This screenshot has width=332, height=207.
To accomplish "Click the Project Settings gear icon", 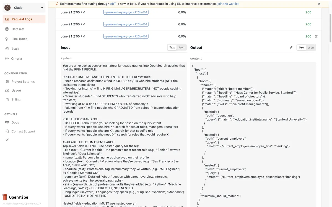I will (x=7, y=81).
